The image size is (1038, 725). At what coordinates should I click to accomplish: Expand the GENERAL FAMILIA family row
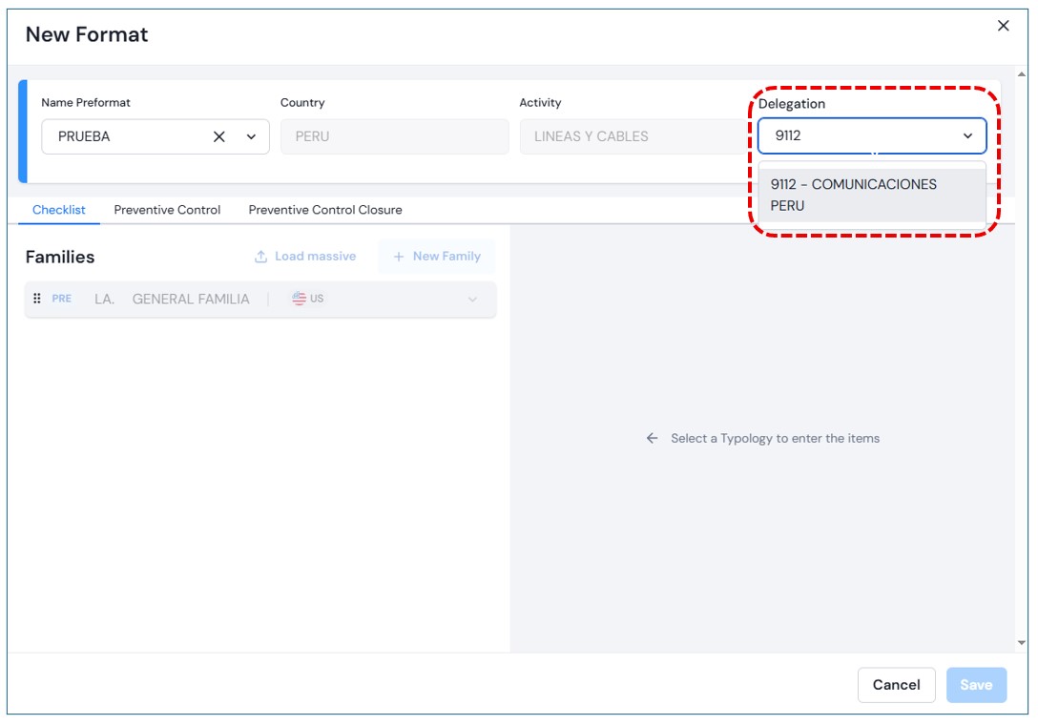[x=472, y=300]
